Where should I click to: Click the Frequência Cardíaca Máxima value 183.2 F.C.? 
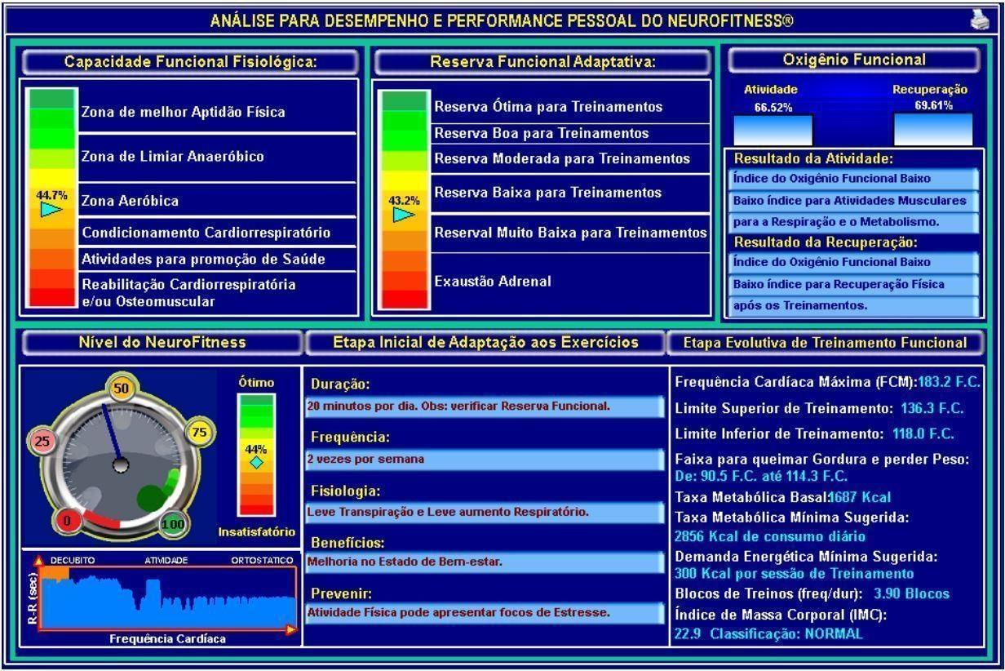950,380
